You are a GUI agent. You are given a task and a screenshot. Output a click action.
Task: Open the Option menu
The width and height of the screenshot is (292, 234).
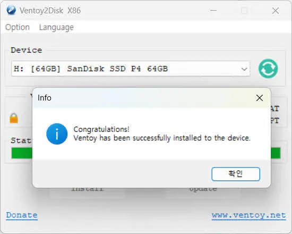click(18, 27)
